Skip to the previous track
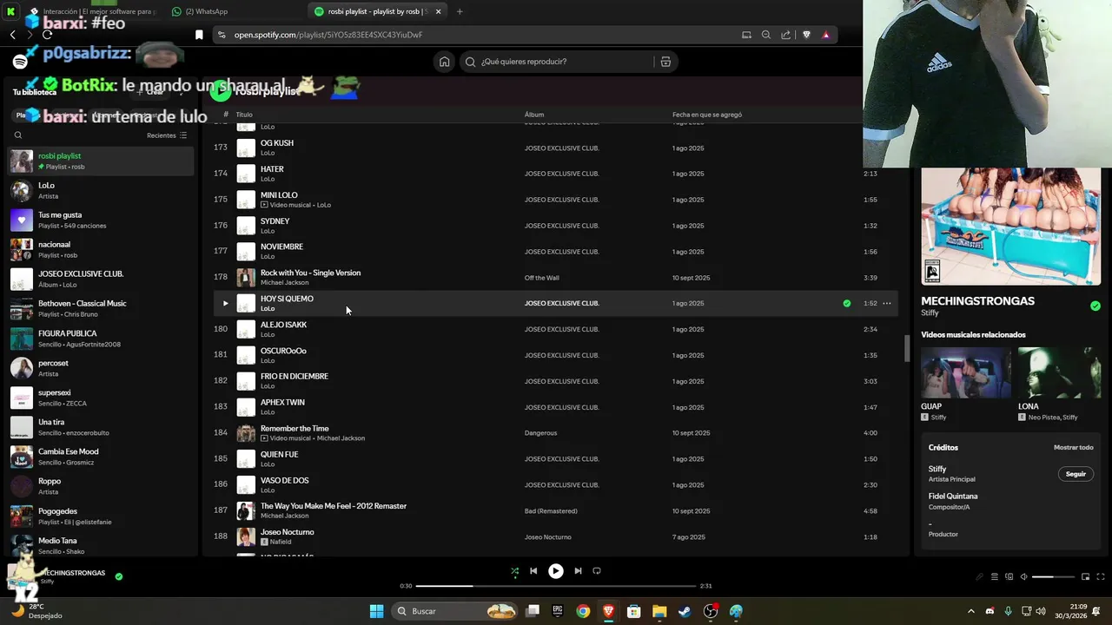The width and height of the screenshot is (1112, 625). point(533,571)
